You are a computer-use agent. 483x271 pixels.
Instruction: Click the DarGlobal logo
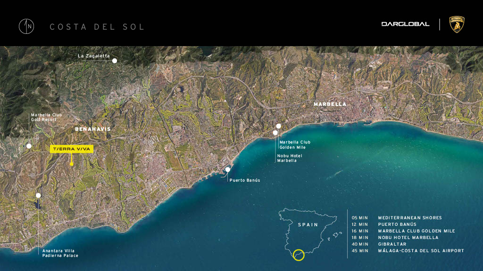coord(405,24)
